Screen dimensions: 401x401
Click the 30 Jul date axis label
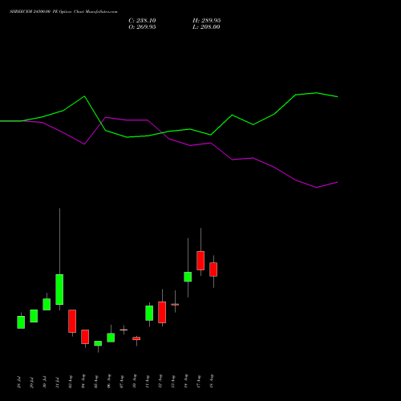point(45,383)
